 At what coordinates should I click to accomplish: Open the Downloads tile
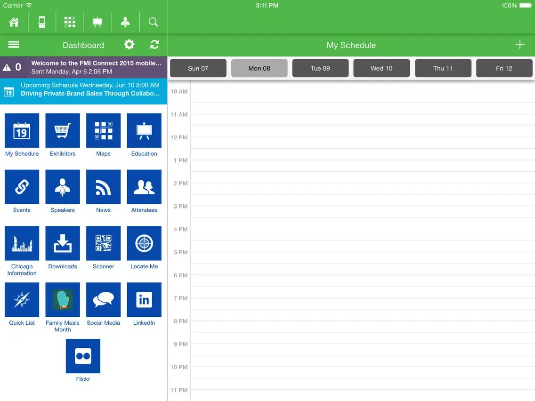(x=63, y=243)
